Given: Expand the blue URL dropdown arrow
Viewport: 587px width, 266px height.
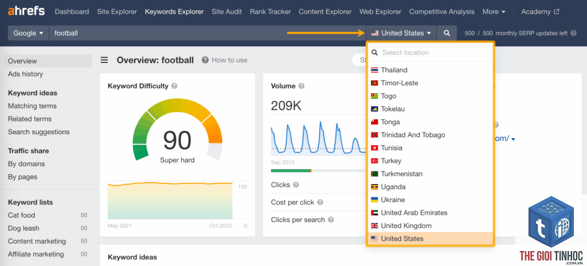Looking at the screenshot, I should 513,139.
